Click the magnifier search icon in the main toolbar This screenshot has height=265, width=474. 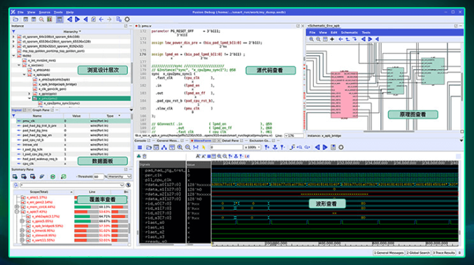coord(41,20)
